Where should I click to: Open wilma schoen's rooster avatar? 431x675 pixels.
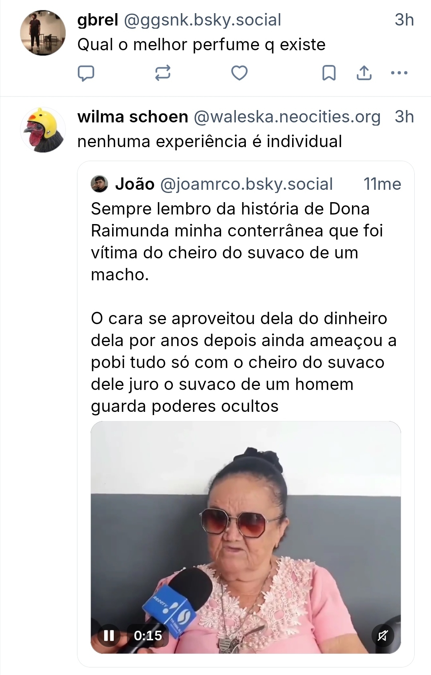coord(43,130)
